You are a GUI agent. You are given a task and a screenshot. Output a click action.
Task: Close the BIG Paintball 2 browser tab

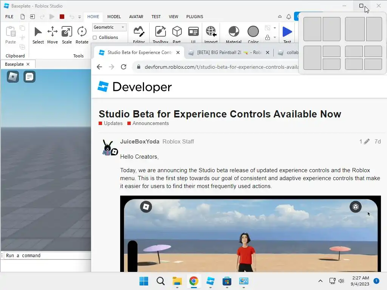(x=268, y=52)
